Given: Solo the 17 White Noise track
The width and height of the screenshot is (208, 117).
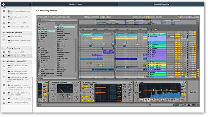Looking at the screenshot, I should point(182,44).
